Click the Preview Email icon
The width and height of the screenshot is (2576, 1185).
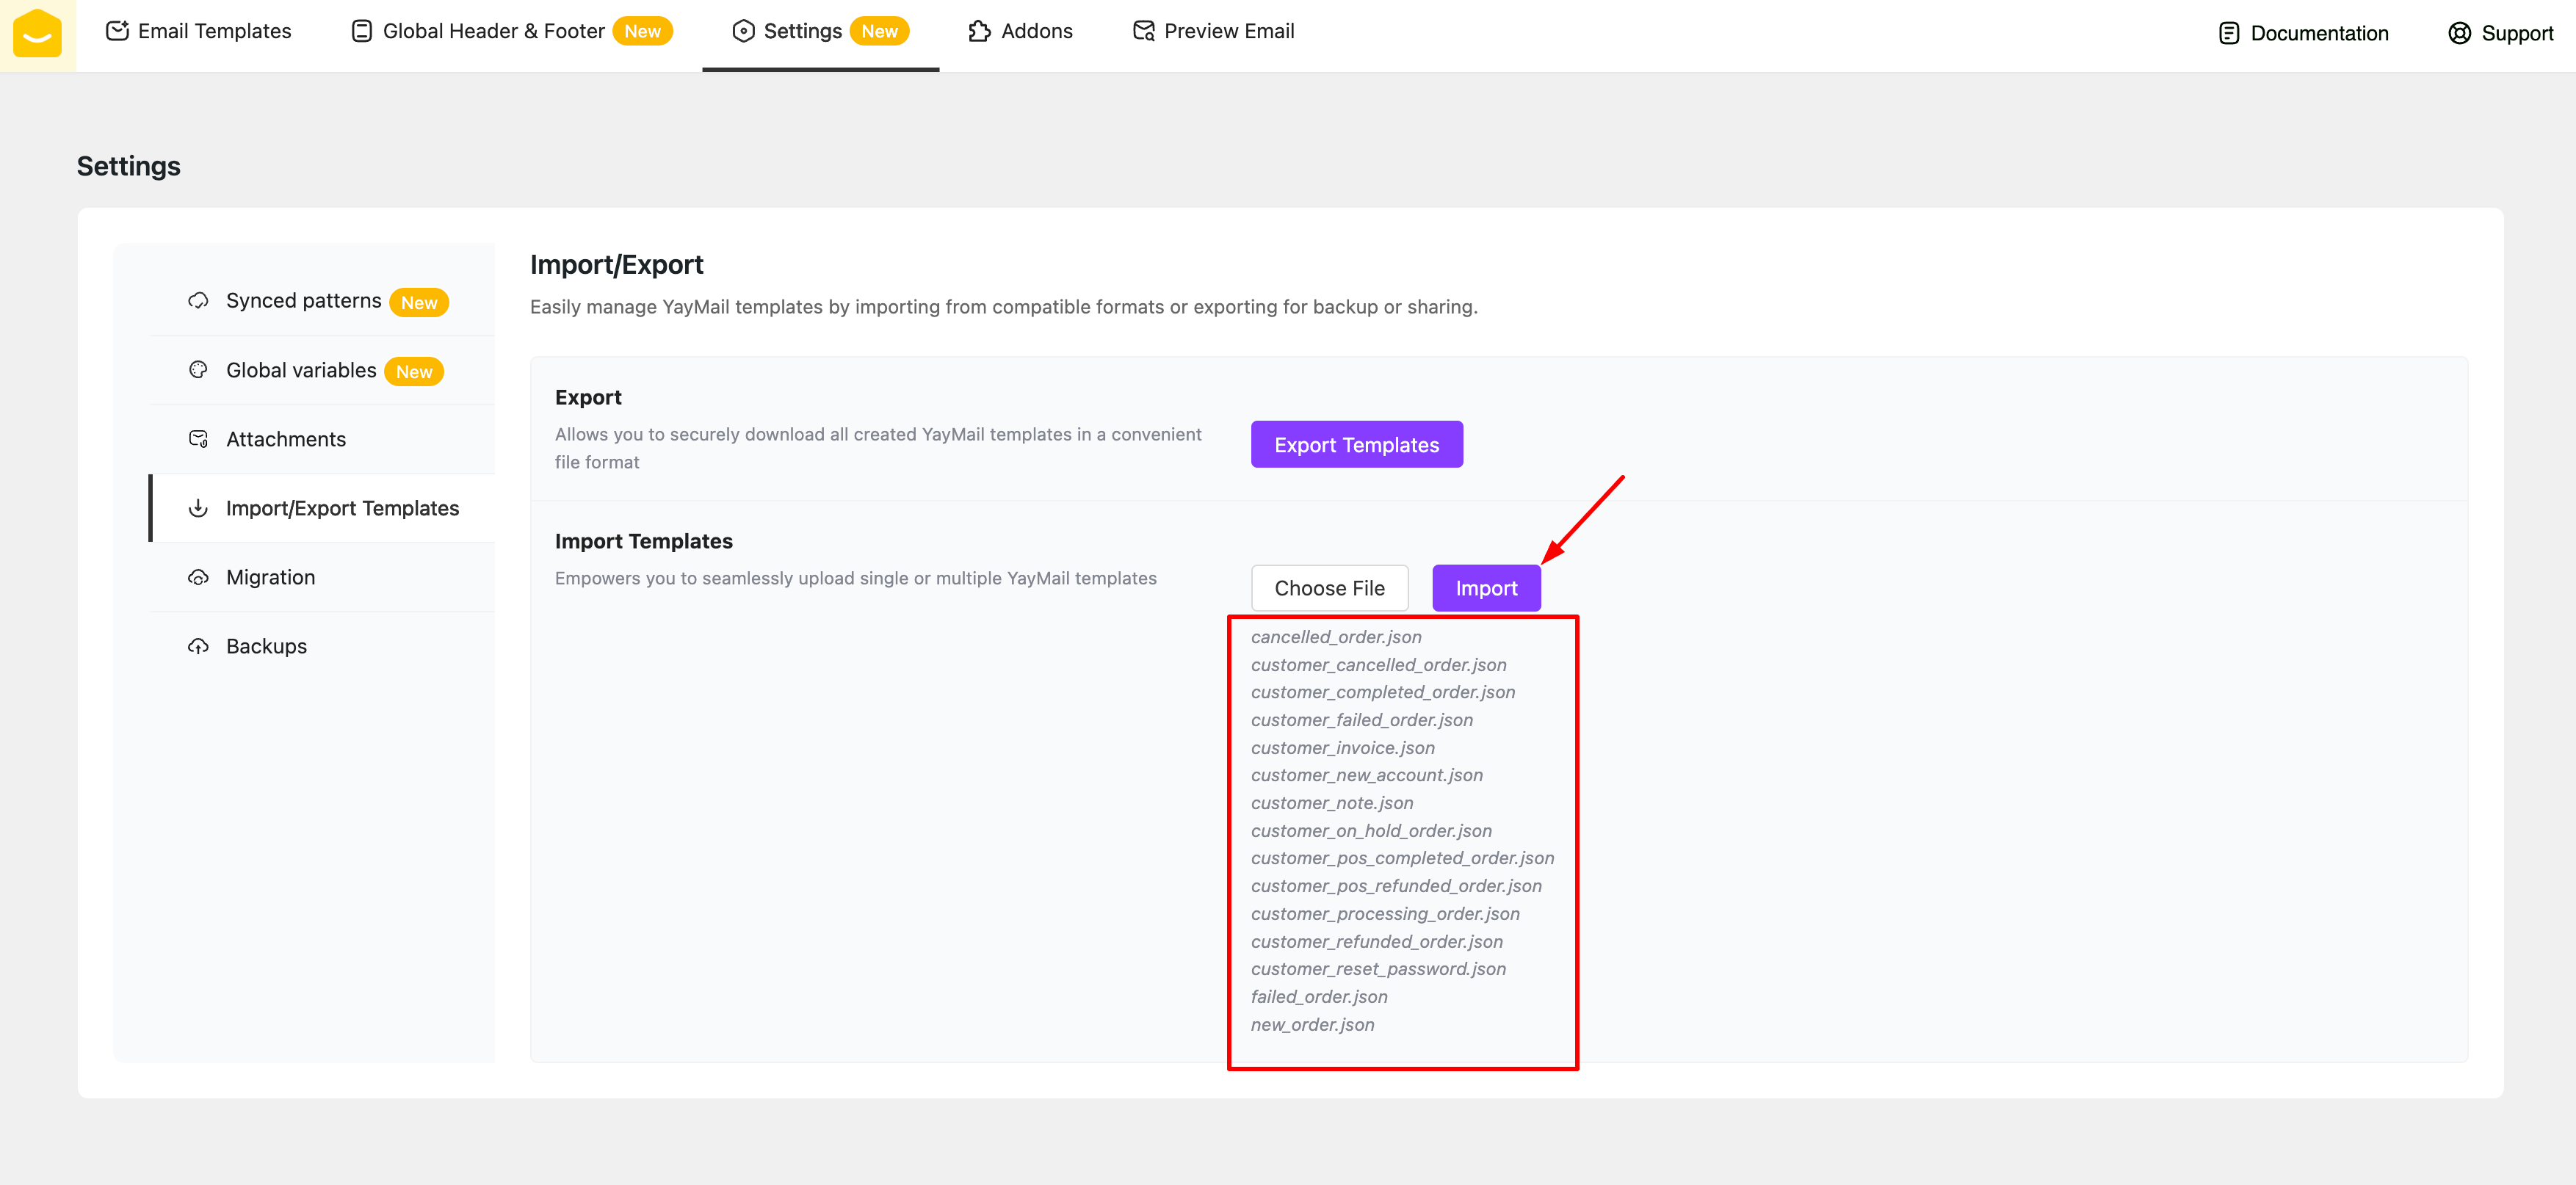1143,31
